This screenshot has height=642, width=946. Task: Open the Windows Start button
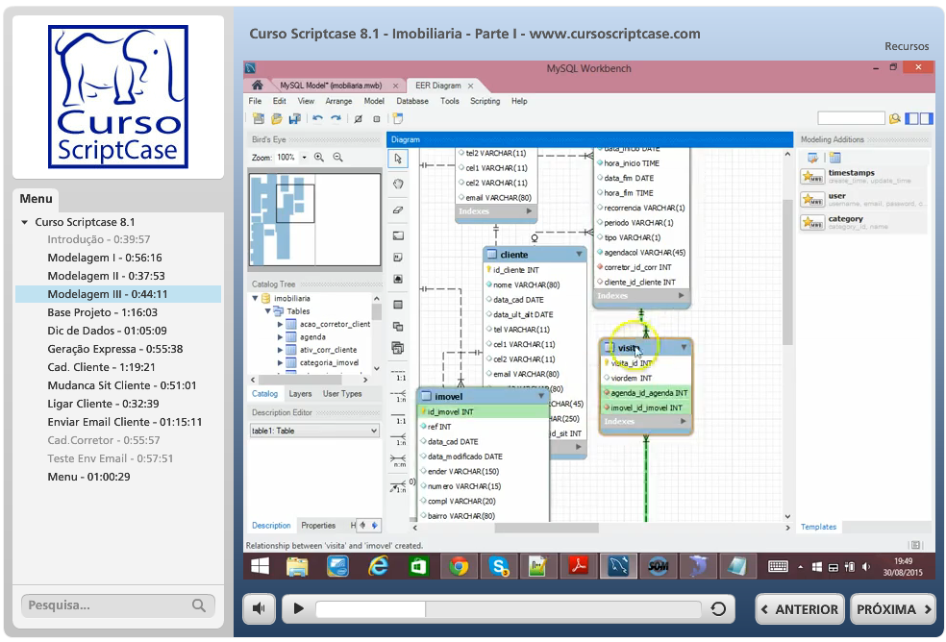pyautogui.click(x=260, y=567)
